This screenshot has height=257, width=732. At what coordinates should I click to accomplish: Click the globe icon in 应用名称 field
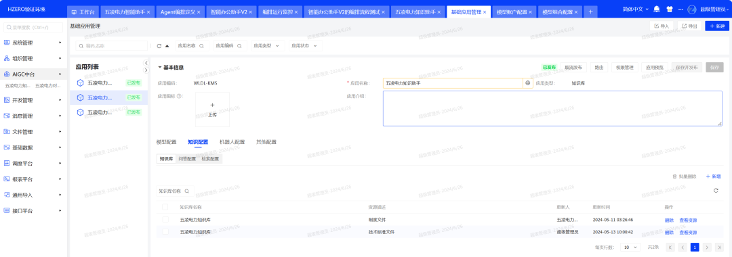[x=528, y=83]
